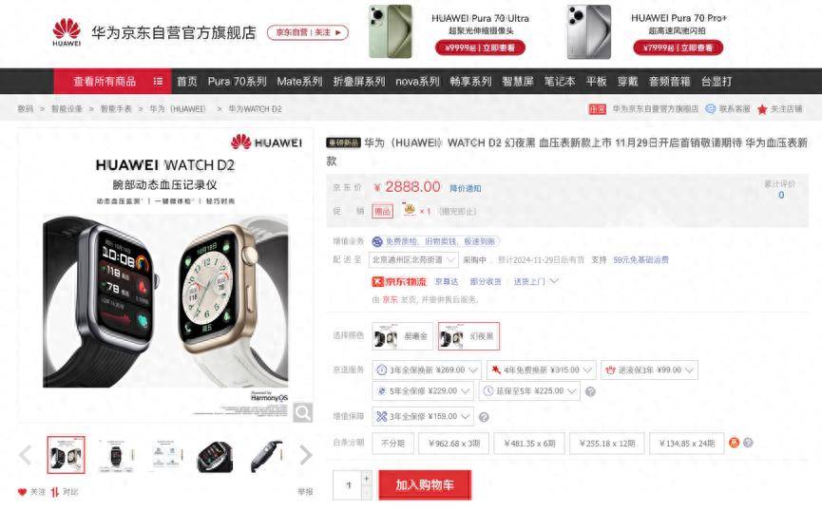Screen dimensions: 822x512
Task: Select the 蔷薇金 color option
Action: (x=403, y=336)
